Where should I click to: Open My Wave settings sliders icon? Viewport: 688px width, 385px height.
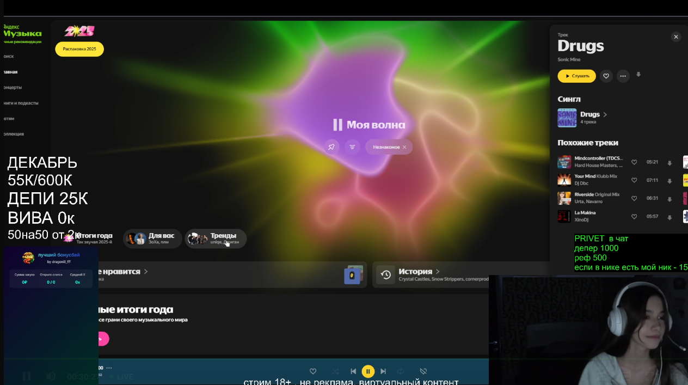(352, 147)
